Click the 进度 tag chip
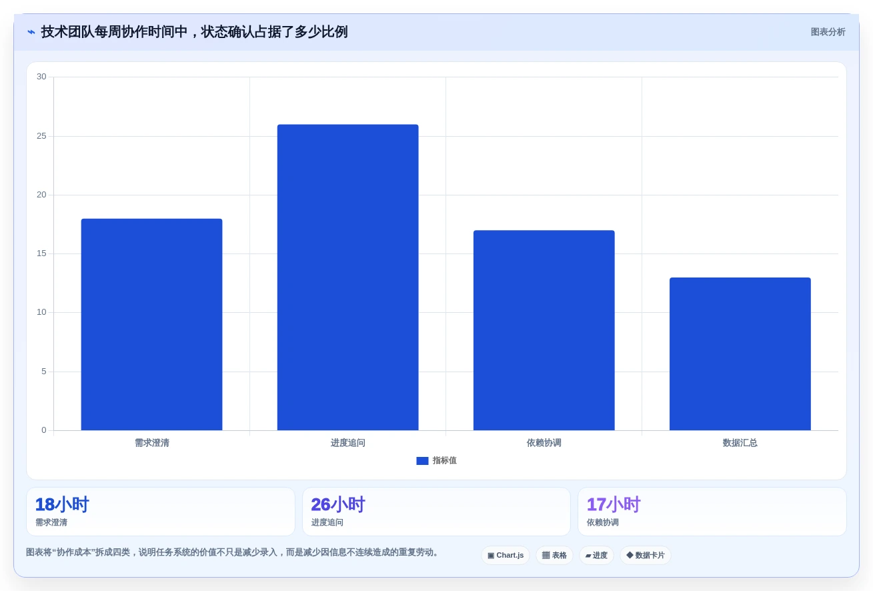The height and width of the screenshot is (591, 873). 596,556
